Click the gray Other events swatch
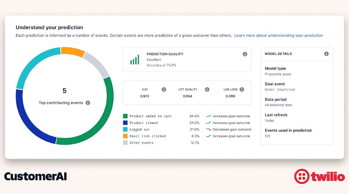 [125, 143]
